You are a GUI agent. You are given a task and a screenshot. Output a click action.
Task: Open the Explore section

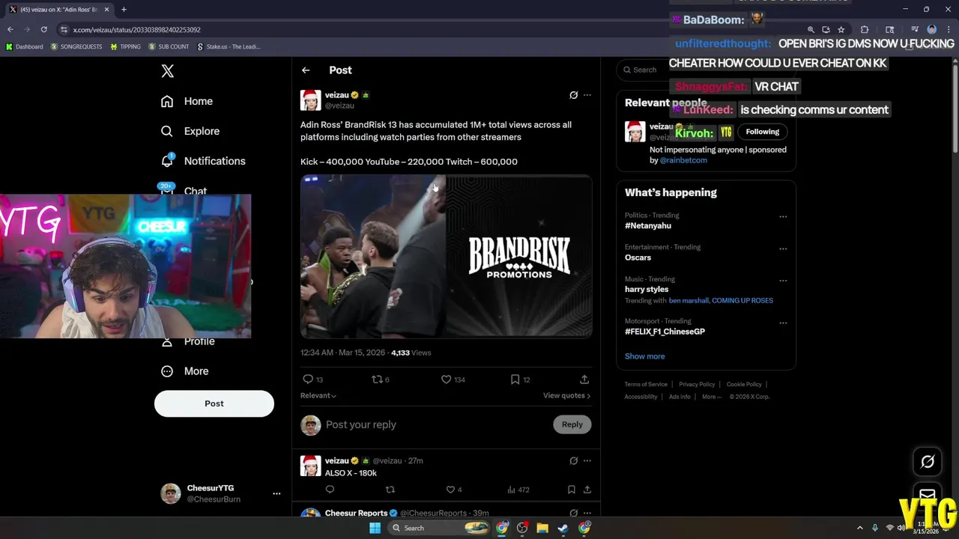[x=190, y=131]
